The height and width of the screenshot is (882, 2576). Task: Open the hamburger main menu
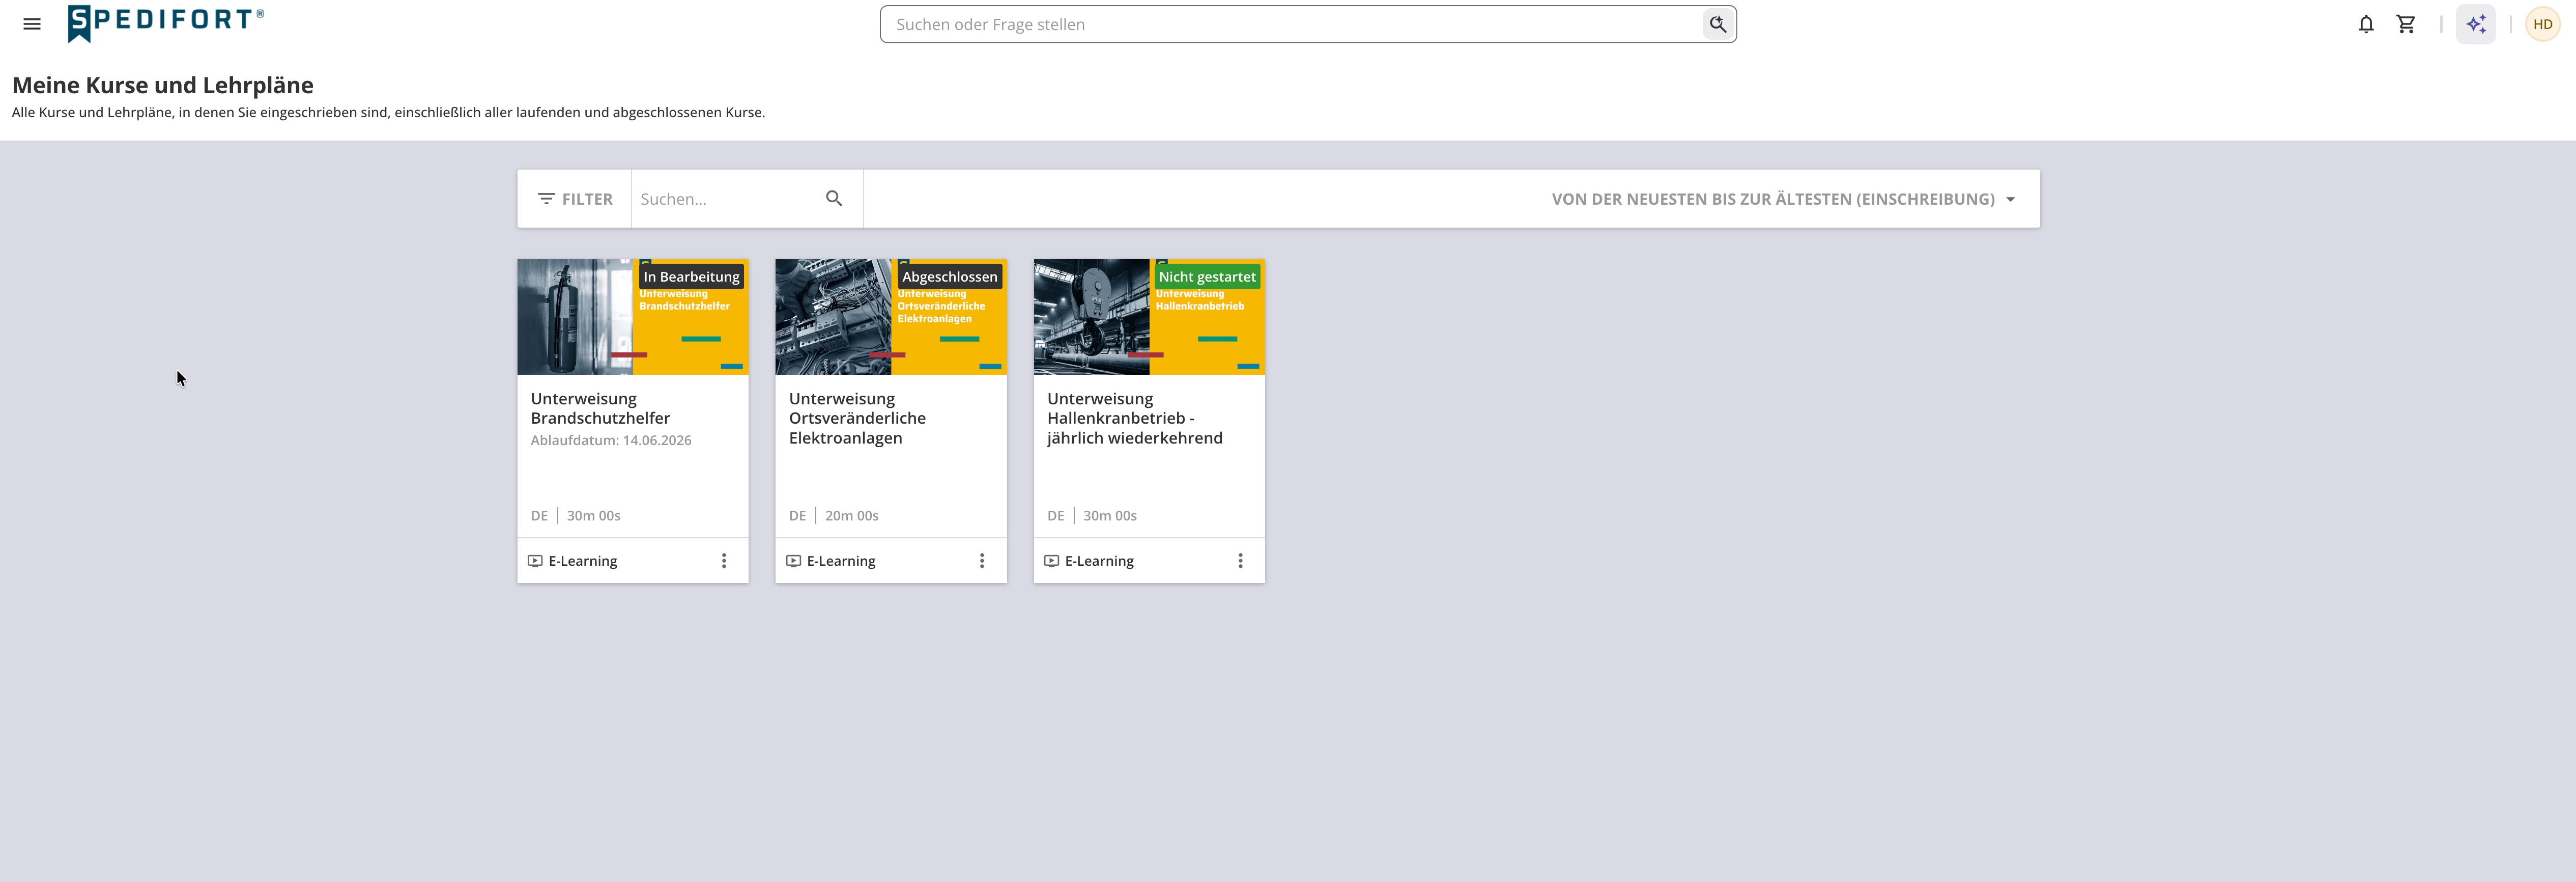click(32, 24)
